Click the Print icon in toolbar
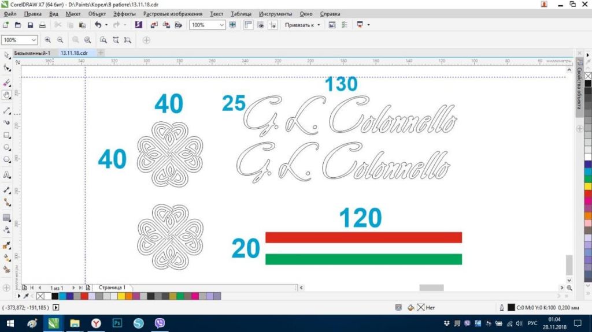This screenshot has width=592, height=332. (x=42, y=25)
